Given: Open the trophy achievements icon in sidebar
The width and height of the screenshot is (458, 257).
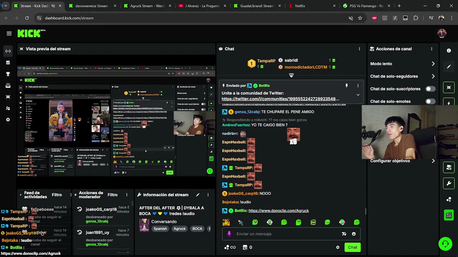Looking at the screenshot, I should (8, 74).
